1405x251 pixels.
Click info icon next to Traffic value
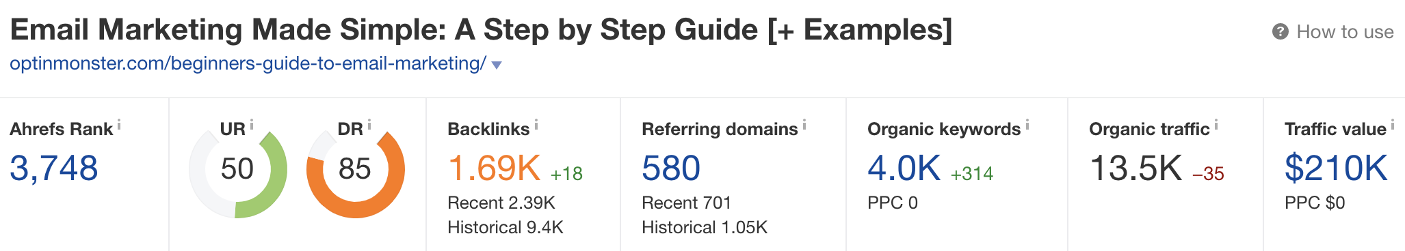(x=1393, y=124)
